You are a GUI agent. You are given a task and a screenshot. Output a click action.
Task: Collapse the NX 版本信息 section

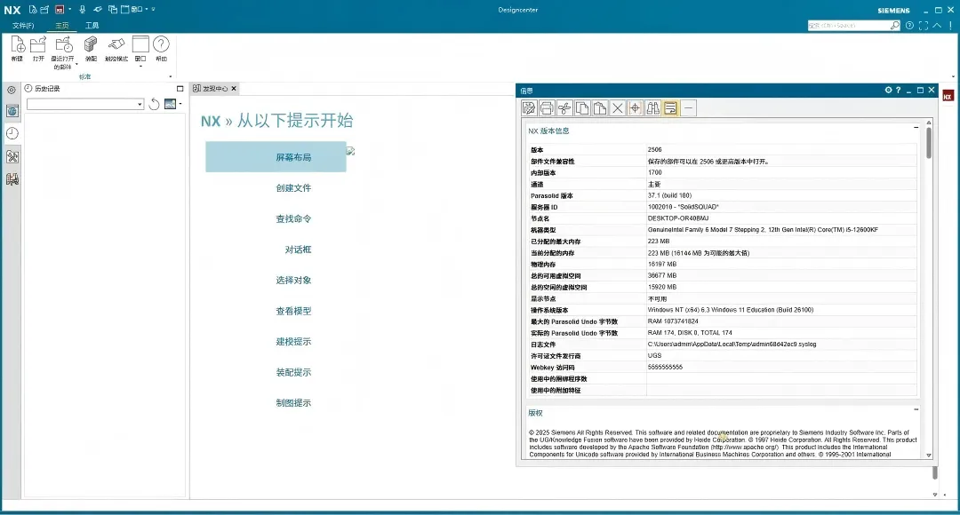(916, 127)
